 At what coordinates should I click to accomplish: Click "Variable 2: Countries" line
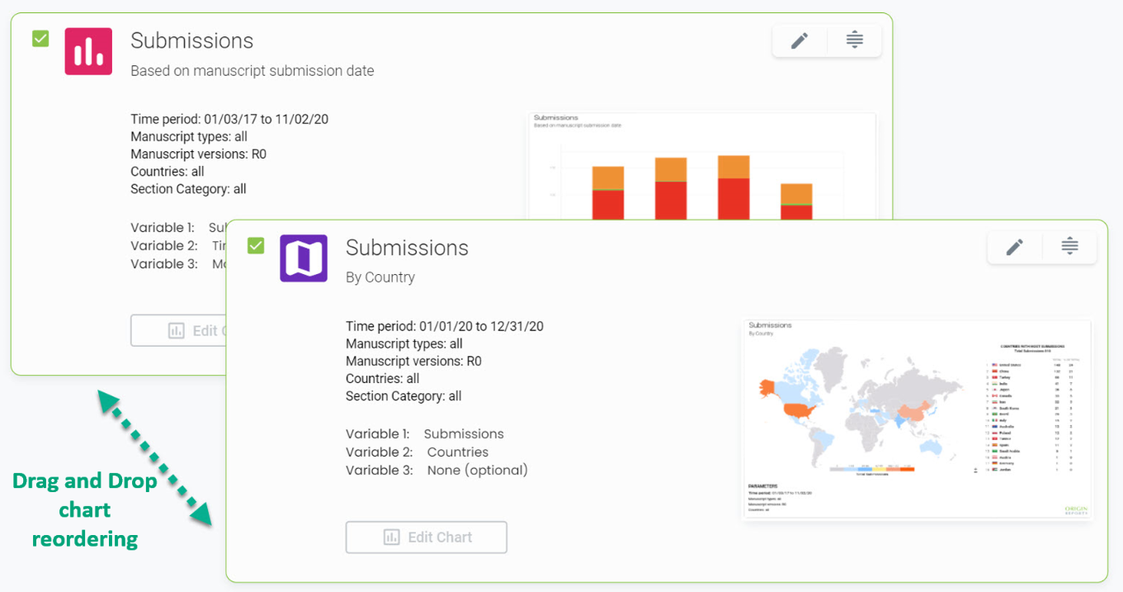click(418, 452)
